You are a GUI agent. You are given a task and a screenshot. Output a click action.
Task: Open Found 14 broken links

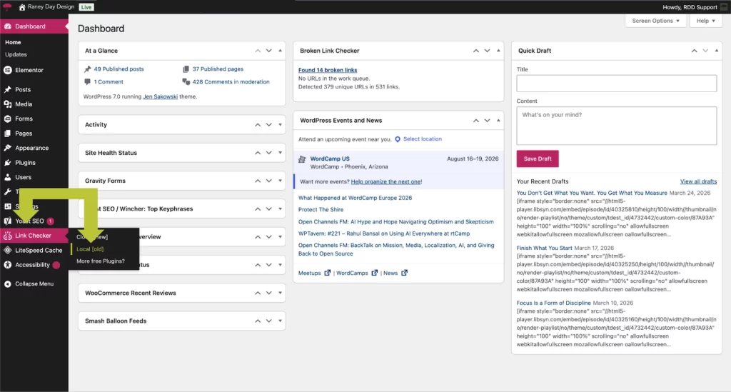pyautogui.click(x=328, y=70)
